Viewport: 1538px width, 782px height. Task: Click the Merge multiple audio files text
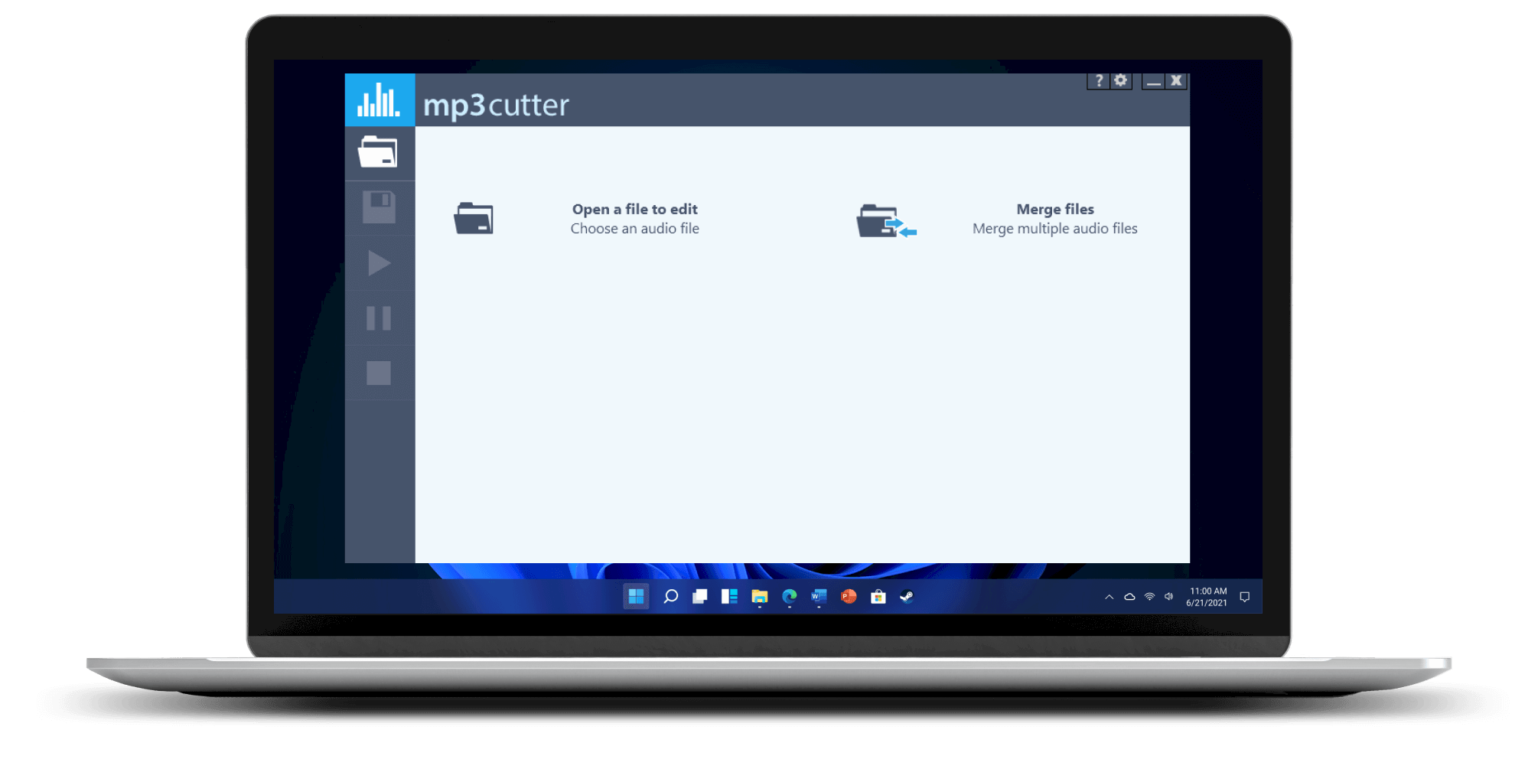[x=1055, y=228]
